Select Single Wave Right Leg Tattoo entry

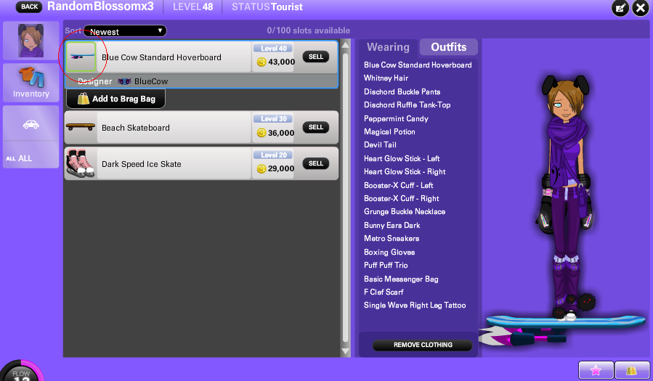coord(415,305)
